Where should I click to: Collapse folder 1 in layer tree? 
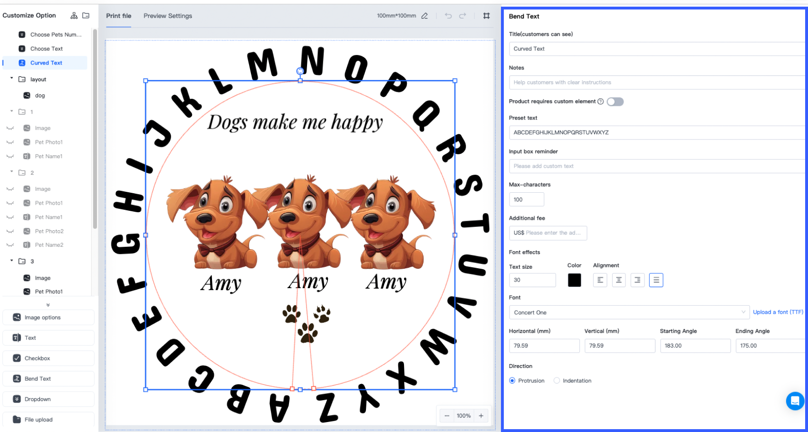click(x=11, y=111)
